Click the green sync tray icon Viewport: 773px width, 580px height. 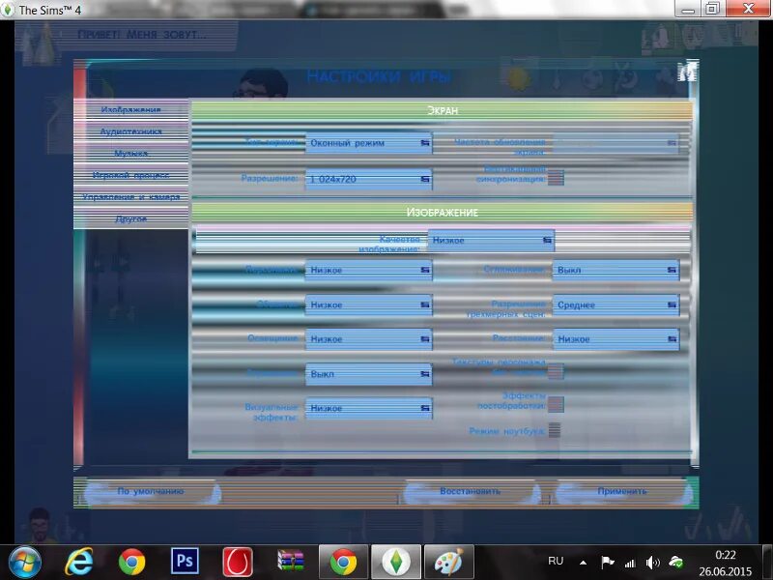675,562
